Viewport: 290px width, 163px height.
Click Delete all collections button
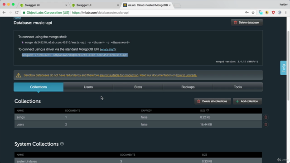(213, 101)
